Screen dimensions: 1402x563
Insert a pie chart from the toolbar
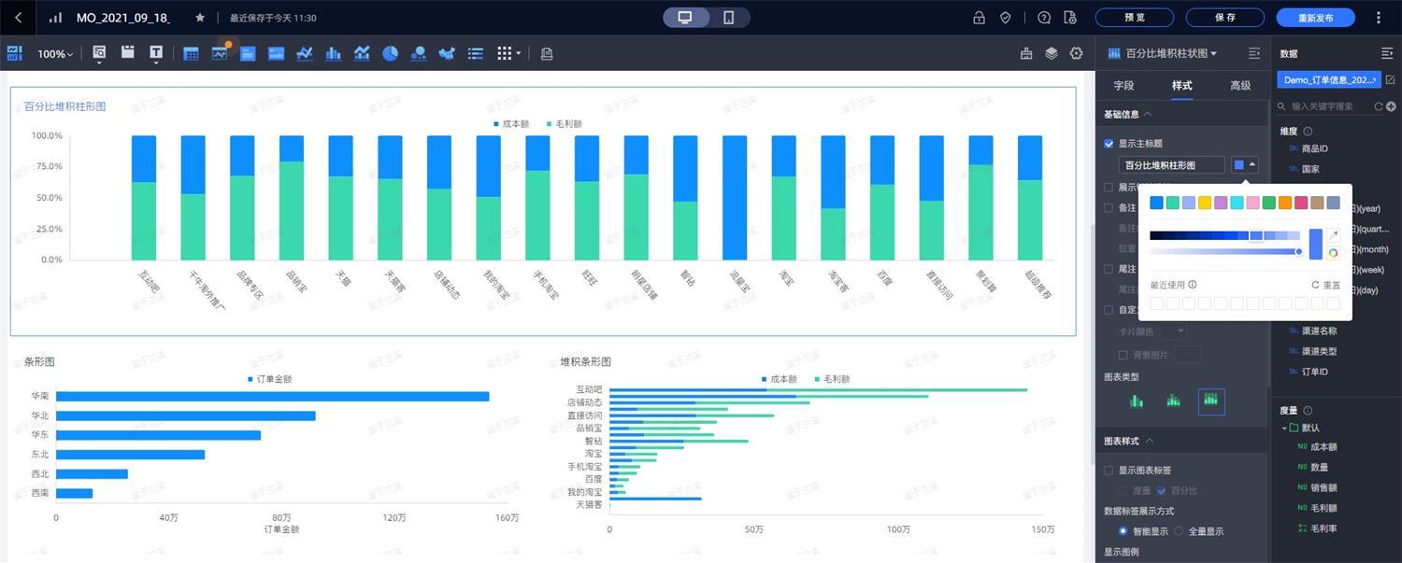[390, 54]
